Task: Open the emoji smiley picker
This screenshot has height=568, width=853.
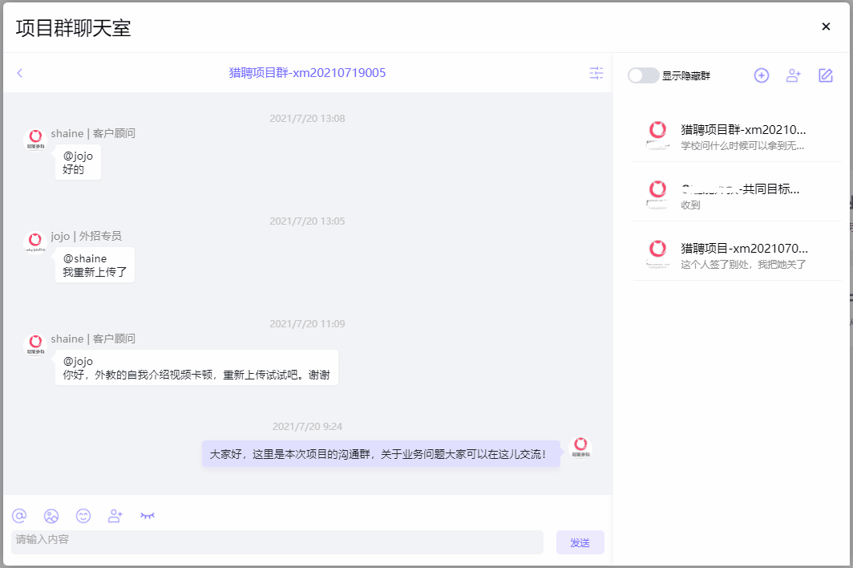Action: [x=83, y=516]
